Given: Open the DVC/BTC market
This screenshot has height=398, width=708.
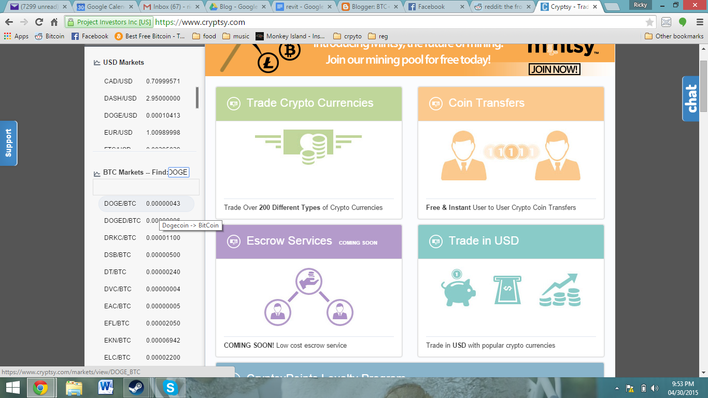Looking at the screenshot, I should pyautogui.click(x=146, y=289).
